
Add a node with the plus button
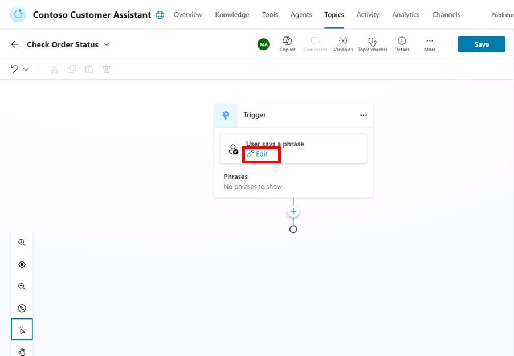293,211
